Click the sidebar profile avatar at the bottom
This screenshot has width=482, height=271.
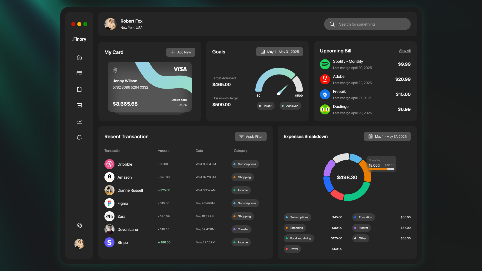[x=79, y=244]
